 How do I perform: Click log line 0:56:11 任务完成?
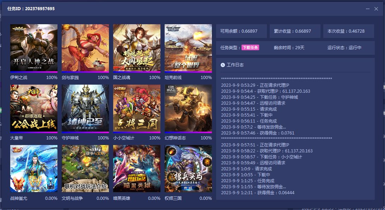click(x=249, y=121)
